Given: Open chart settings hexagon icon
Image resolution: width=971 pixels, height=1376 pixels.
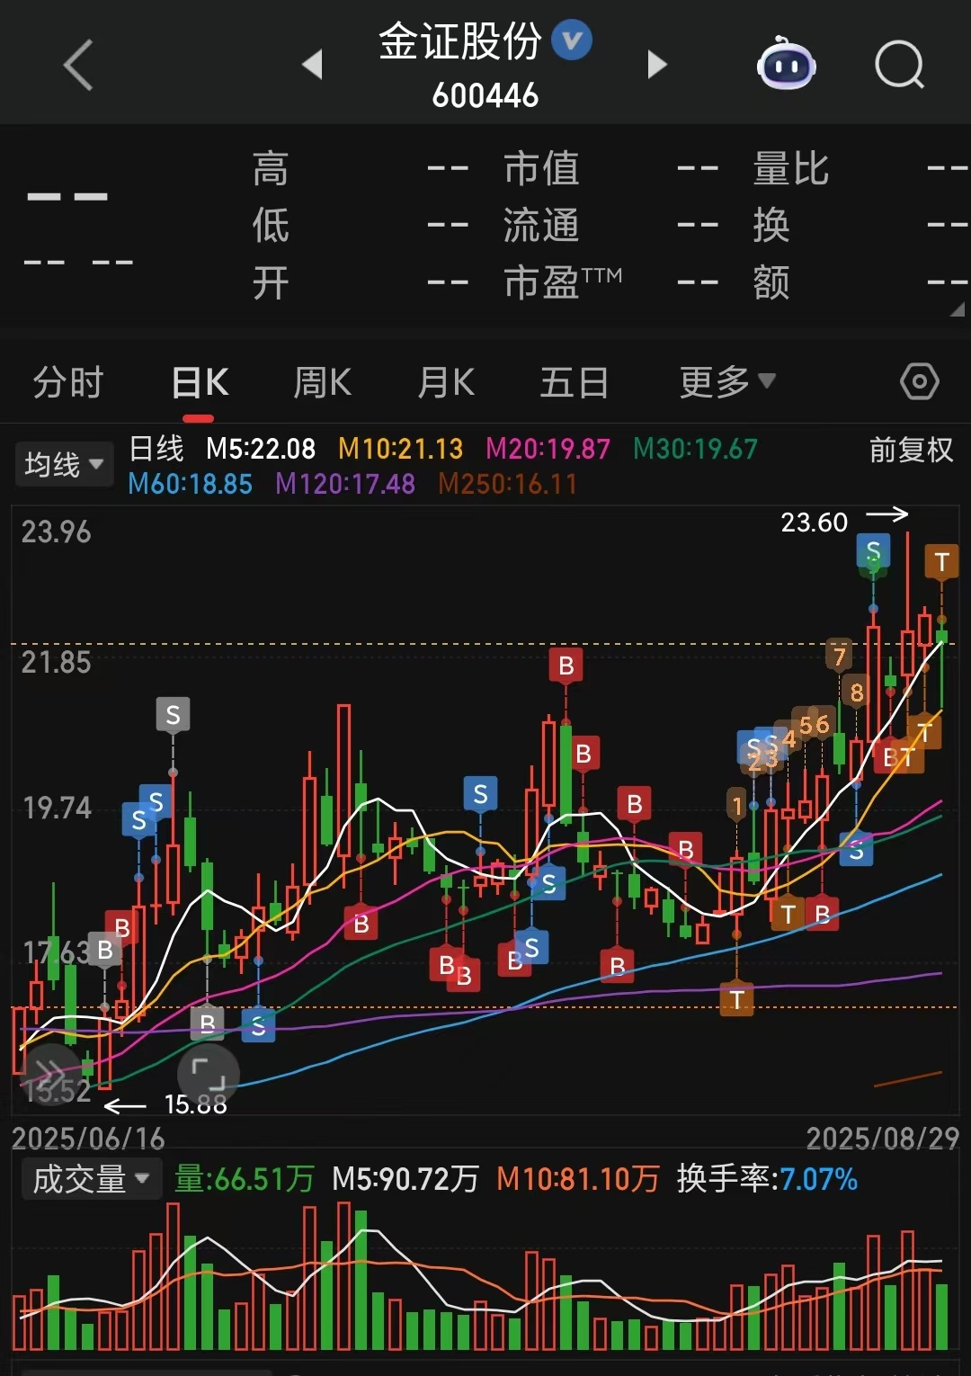Looking at the screenshot, I should point(920,381).
